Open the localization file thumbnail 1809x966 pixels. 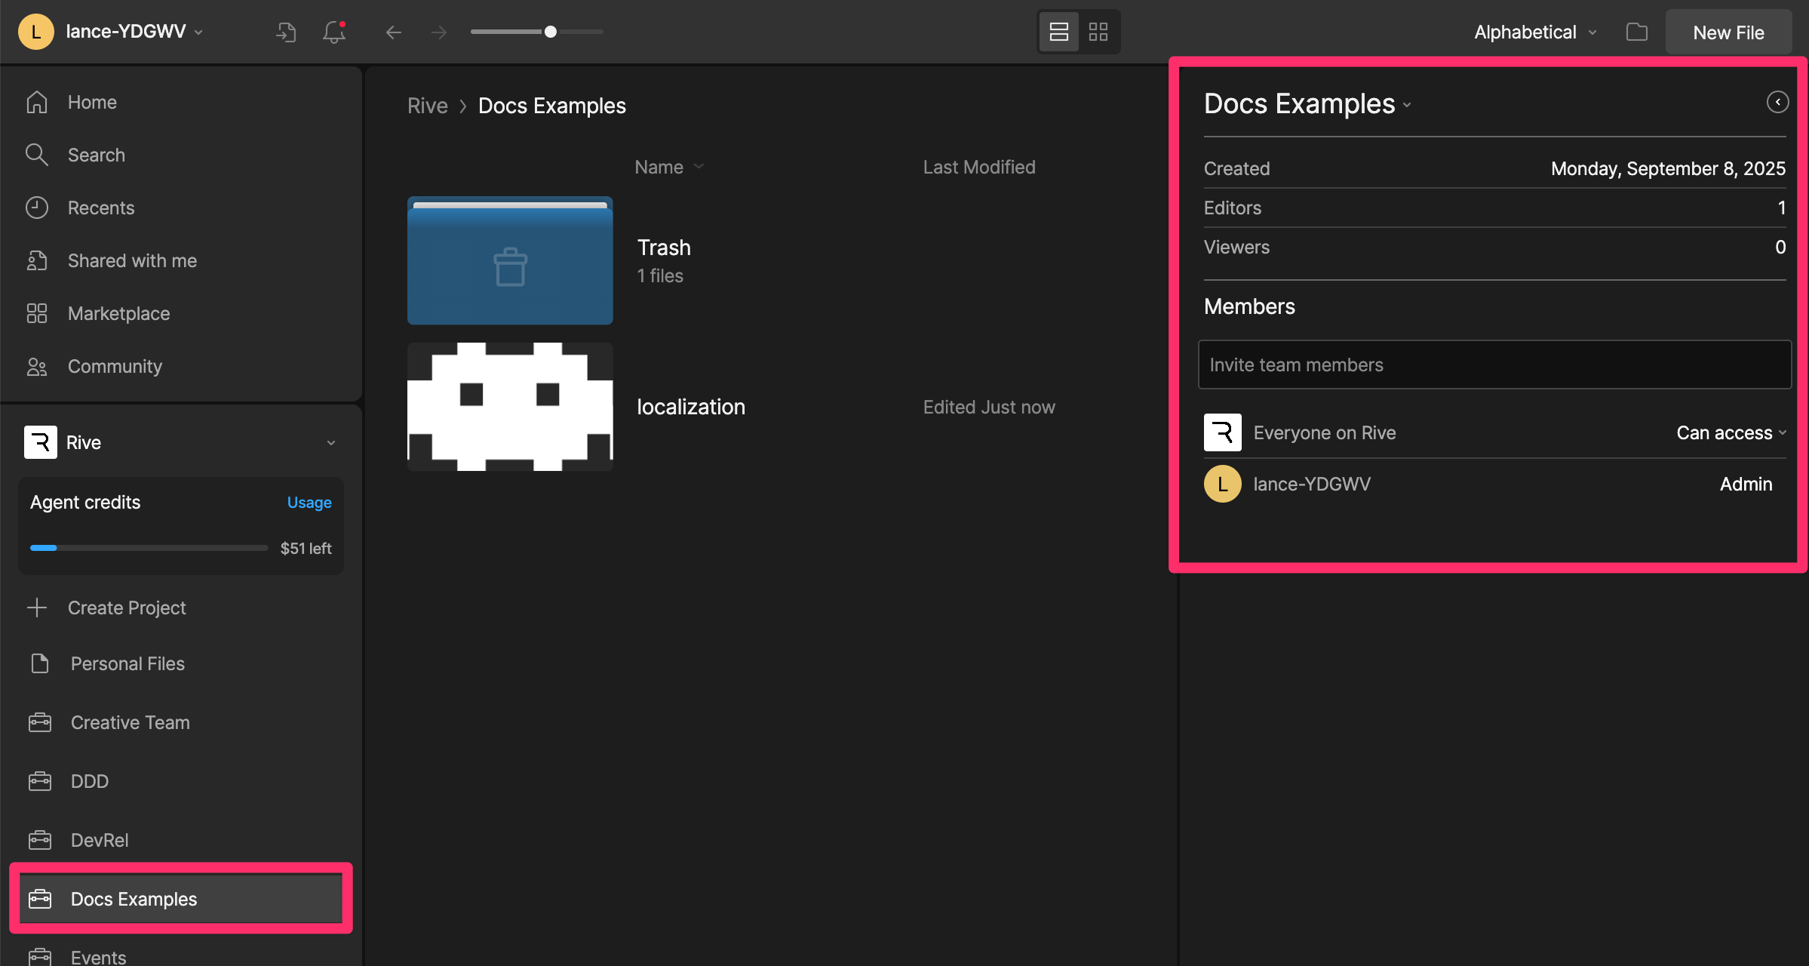coord(510,407)
